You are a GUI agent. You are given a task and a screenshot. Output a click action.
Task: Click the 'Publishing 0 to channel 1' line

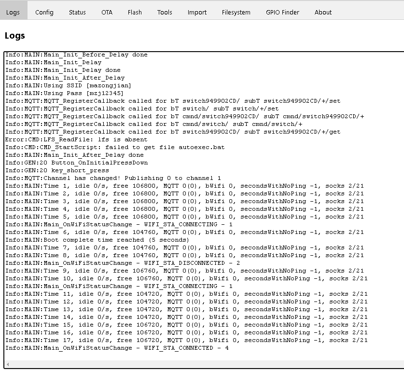113,178
